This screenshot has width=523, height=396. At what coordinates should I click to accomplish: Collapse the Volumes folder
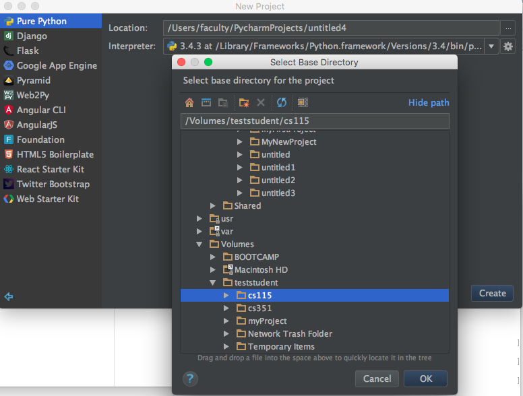click(x=199, y=244)
